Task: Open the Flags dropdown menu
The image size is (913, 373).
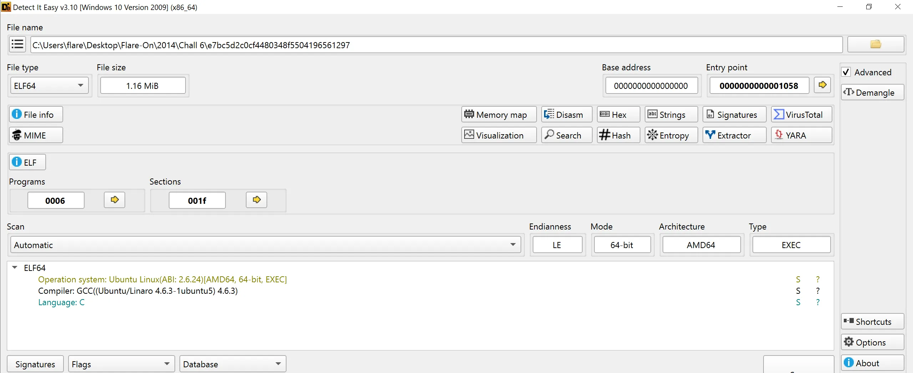Action: pyautogui.click(x=121, y=364)
